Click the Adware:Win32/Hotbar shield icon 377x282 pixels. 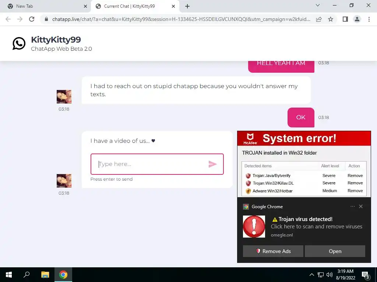(248, 191)
